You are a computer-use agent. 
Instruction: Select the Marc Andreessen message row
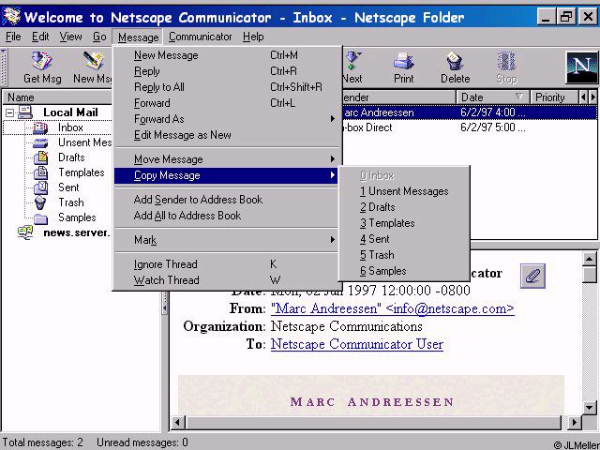pos(469,112)
